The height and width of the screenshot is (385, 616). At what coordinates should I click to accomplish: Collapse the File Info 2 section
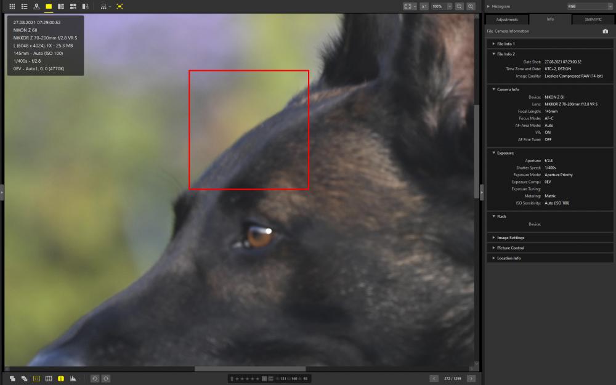(x=493, y=54)
